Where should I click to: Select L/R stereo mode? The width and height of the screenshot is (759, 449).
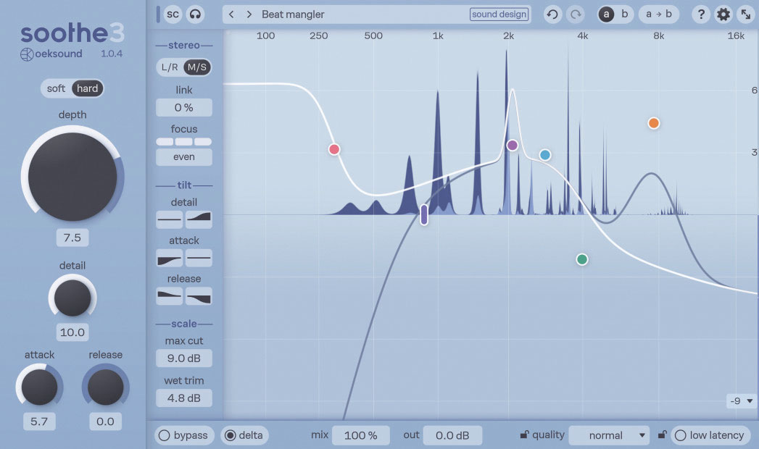point(170,67)
